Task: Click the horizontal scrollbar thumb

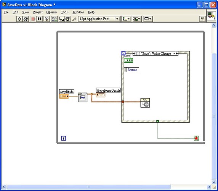Action: click(89, 187)
